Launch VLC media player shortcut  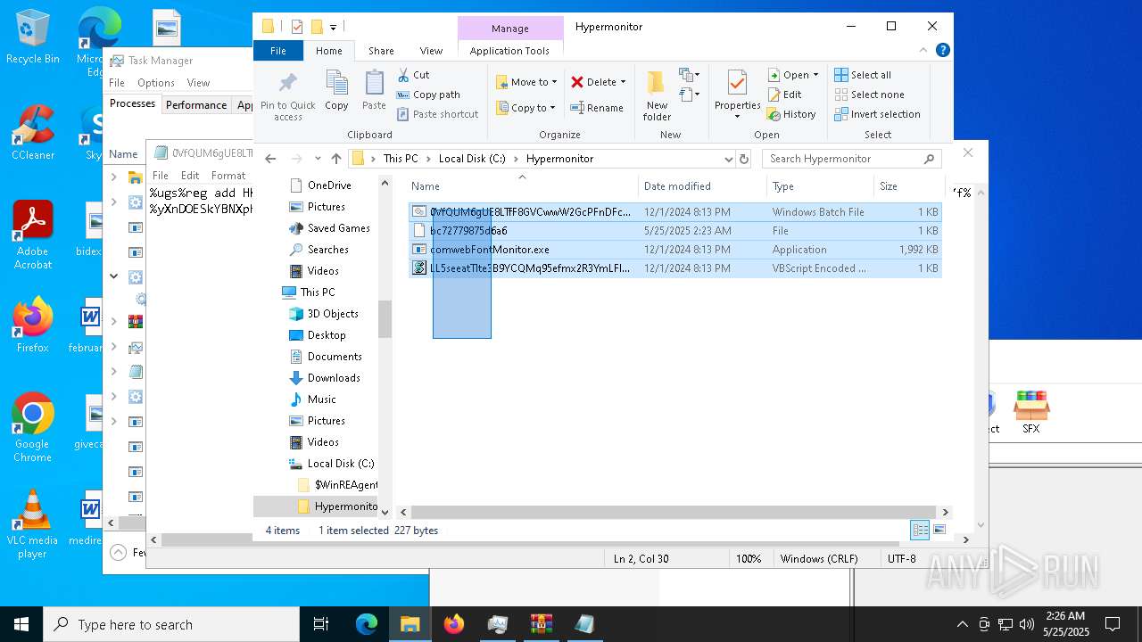pyautogui.click(x=33, y=524)
